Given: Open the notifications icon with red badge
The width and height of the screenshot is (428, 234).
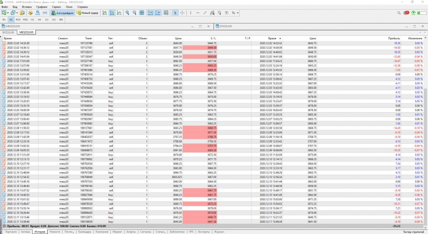Looking at the screenshot, I should pos(406,13).
